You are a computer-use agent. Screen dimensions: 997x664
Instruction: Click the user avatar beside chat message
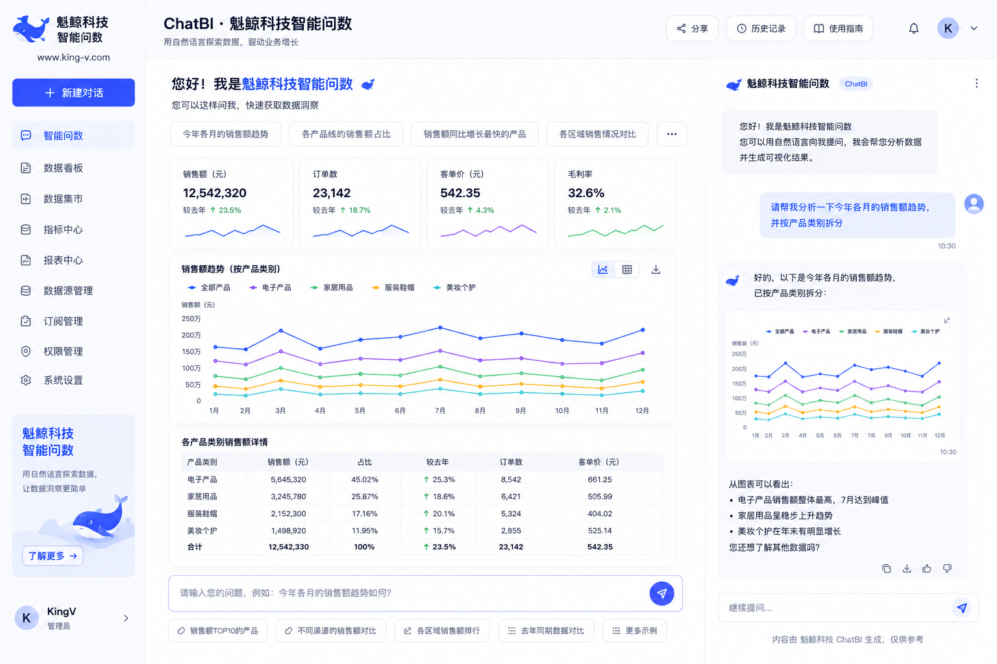tap(974, 204)
